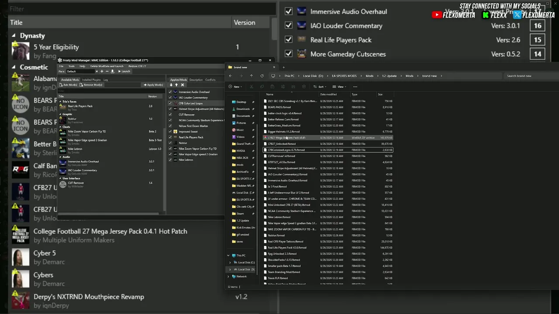Uncheck Immersive Audio Overhaul in Applied Mods

point(170,92)
